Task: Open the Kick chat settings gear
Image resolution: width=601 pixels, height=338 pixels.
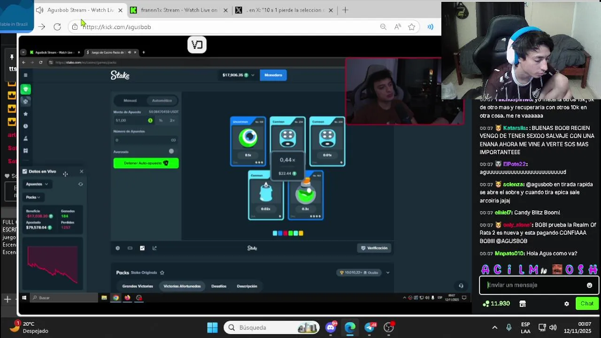Action: point(566,304)
